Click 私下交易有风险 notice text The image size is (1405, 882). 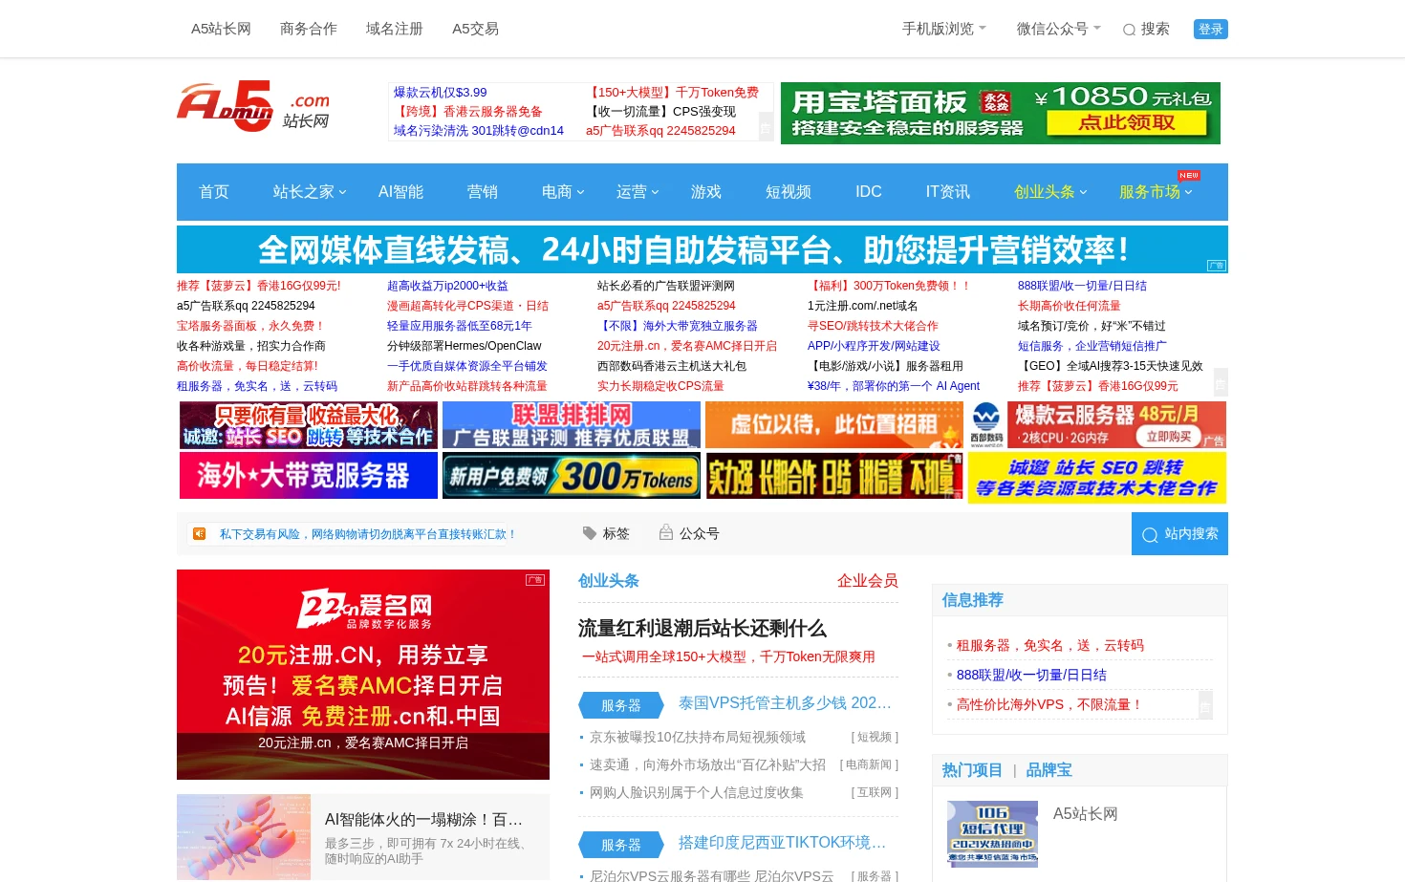[367, 534]
